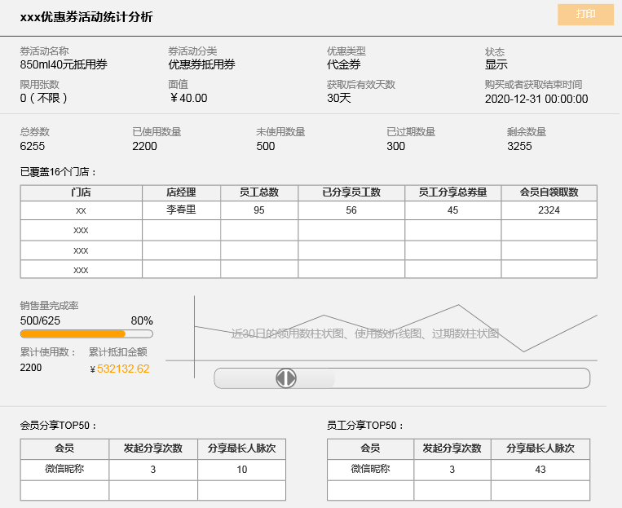Click the 850ml40元抵用券 activity name
The width and height of the screenshot is (622, 508).
[x=64, y=64]
